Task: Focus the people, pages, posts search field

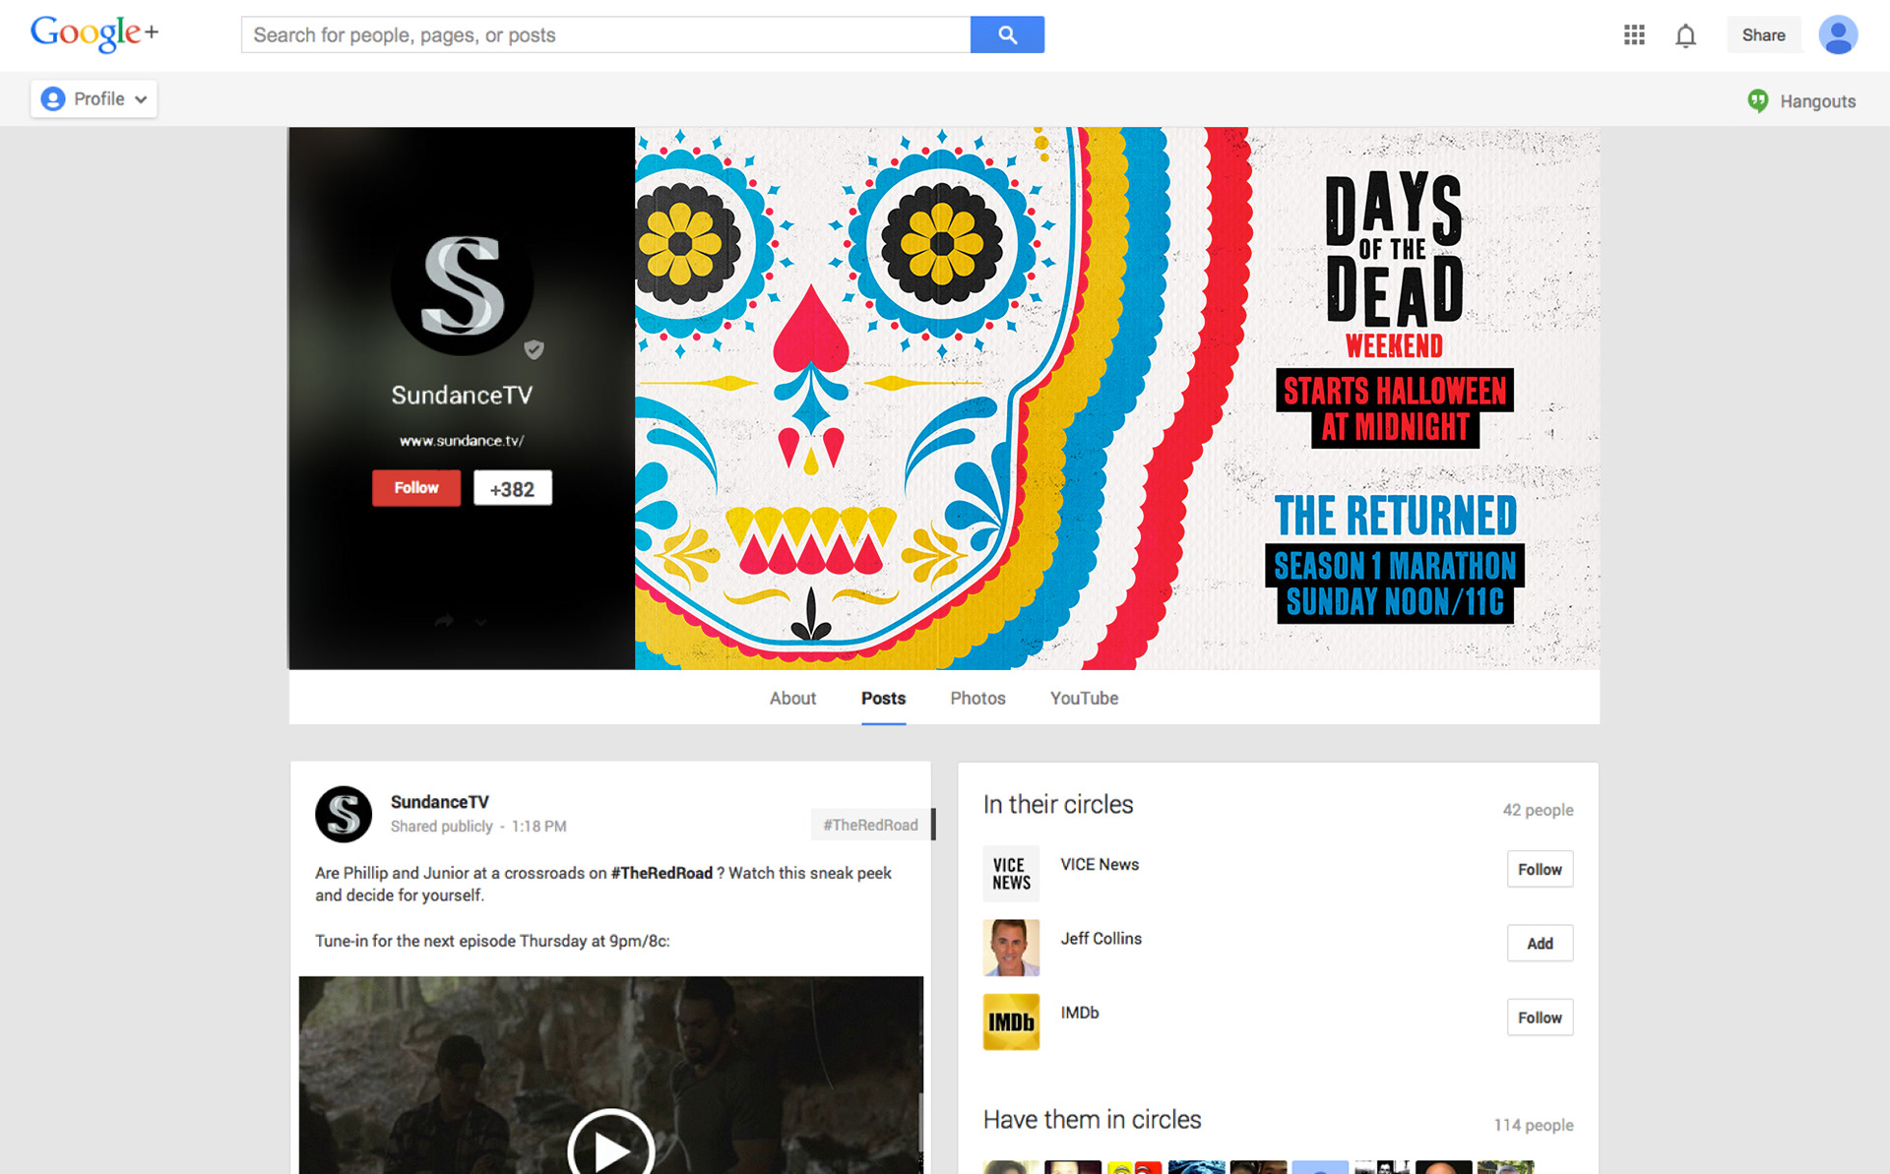Action: 605,35
